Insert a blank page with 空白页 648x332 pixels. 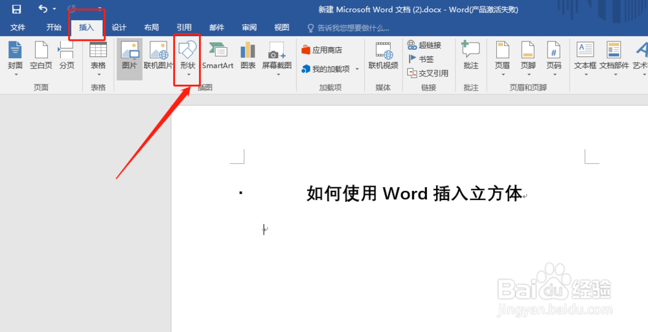point(41,55)
